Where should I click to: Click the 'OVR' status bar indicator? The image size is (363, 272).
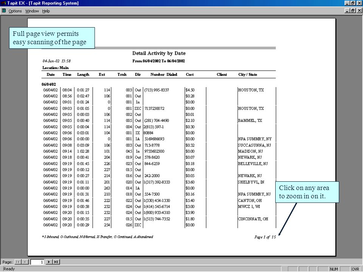click(x=355, y=269)
